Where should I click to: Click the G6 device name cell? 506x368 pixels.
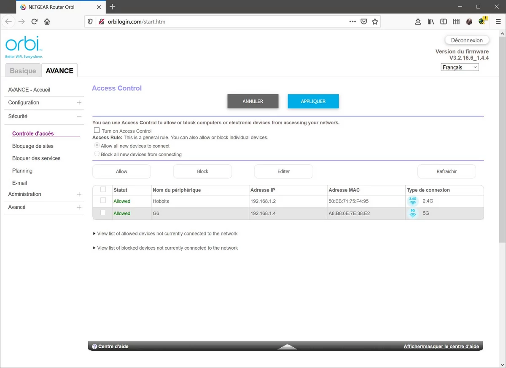tap(199, 213)
